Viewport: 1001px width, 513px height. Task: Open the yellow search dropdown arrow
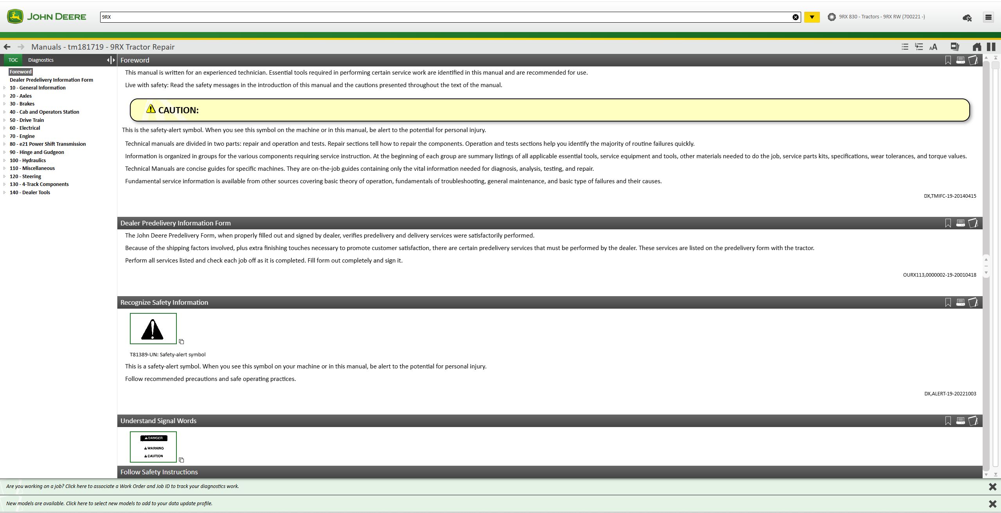812,17
